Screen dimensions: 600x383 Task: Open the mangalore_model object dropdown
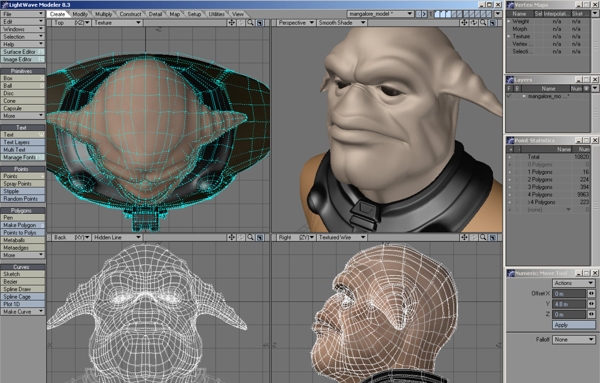(381, 14)
